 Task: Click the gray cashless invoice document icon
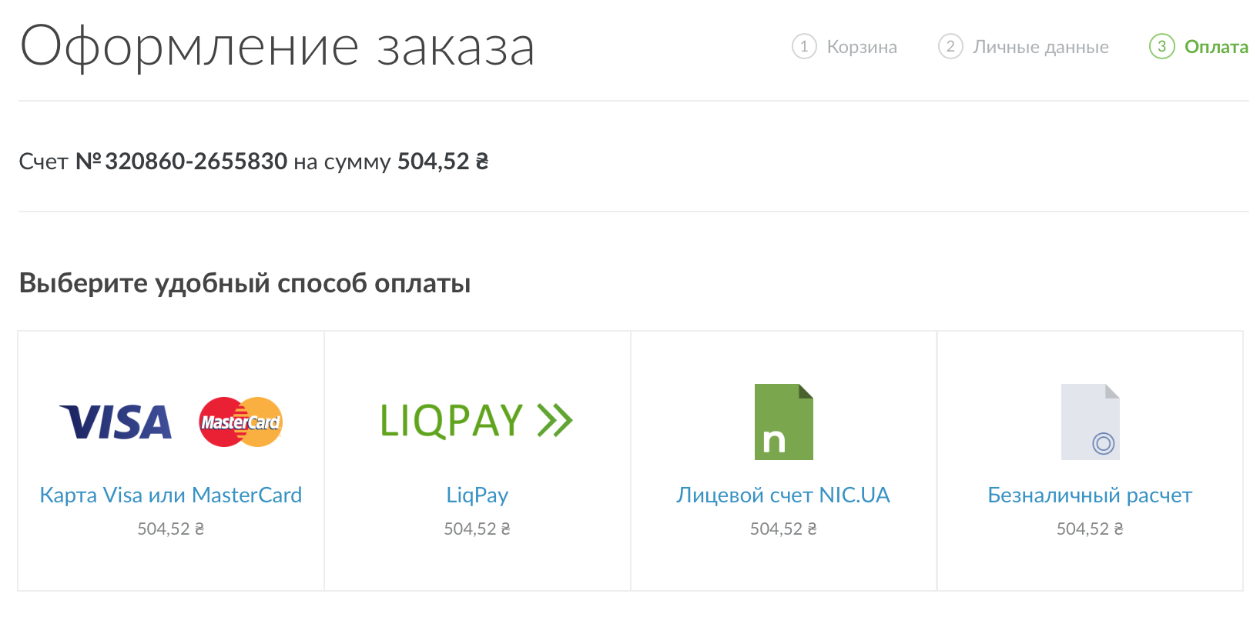pyautogui.click(x=1090, y=422)
